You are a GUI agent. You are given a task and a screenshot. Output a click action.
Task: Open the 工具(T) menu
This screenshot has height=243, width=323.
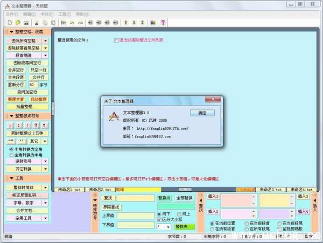(x=64, y=14)
